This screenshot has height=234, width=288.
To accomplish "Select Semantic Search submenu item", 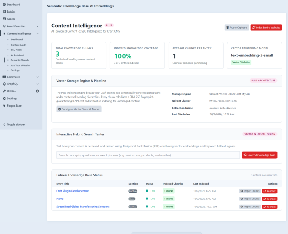I will 20,60.
